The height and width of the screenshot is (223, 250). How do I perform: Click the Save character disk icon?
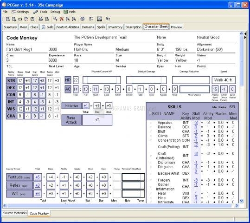pos(32,19)
